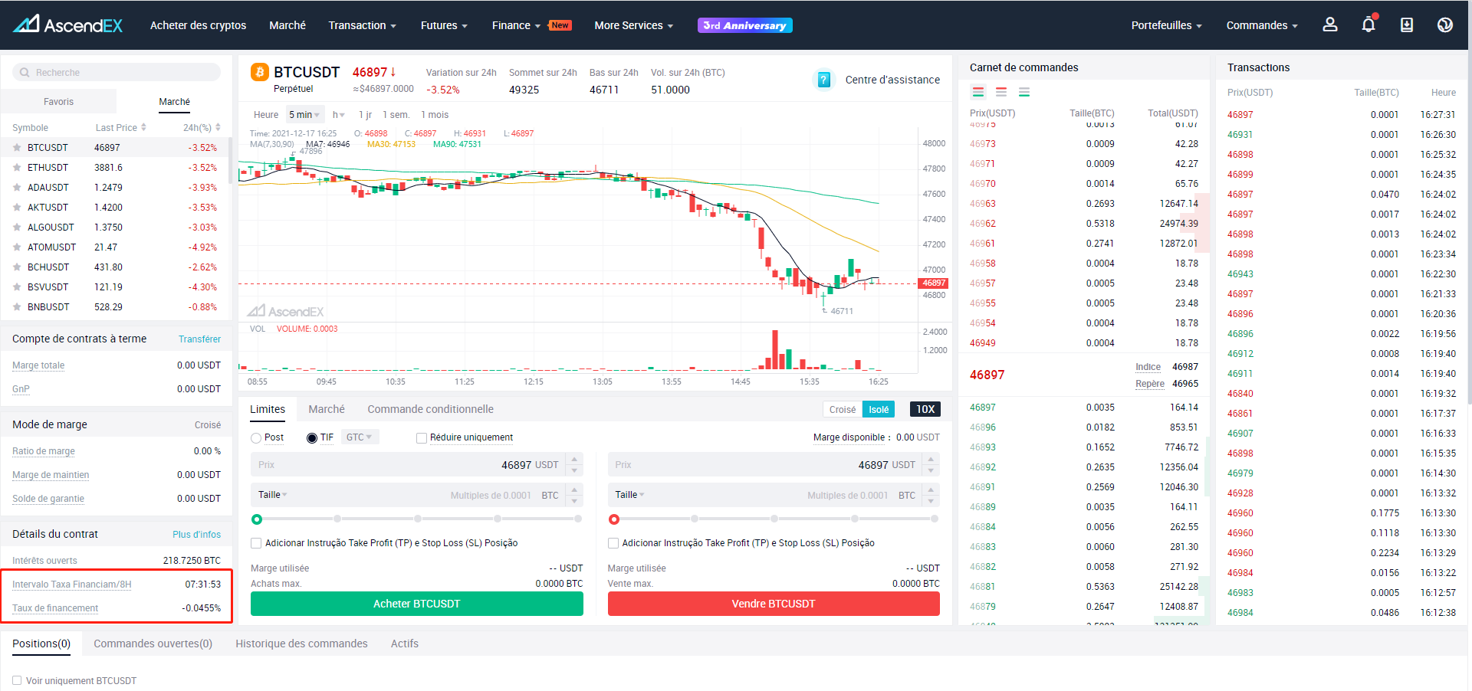This screenshot has height=691, width=1472.
Task: Toggle favorite star for BCHUSDT
Action: pyautogui.click(x=17, y=267)
